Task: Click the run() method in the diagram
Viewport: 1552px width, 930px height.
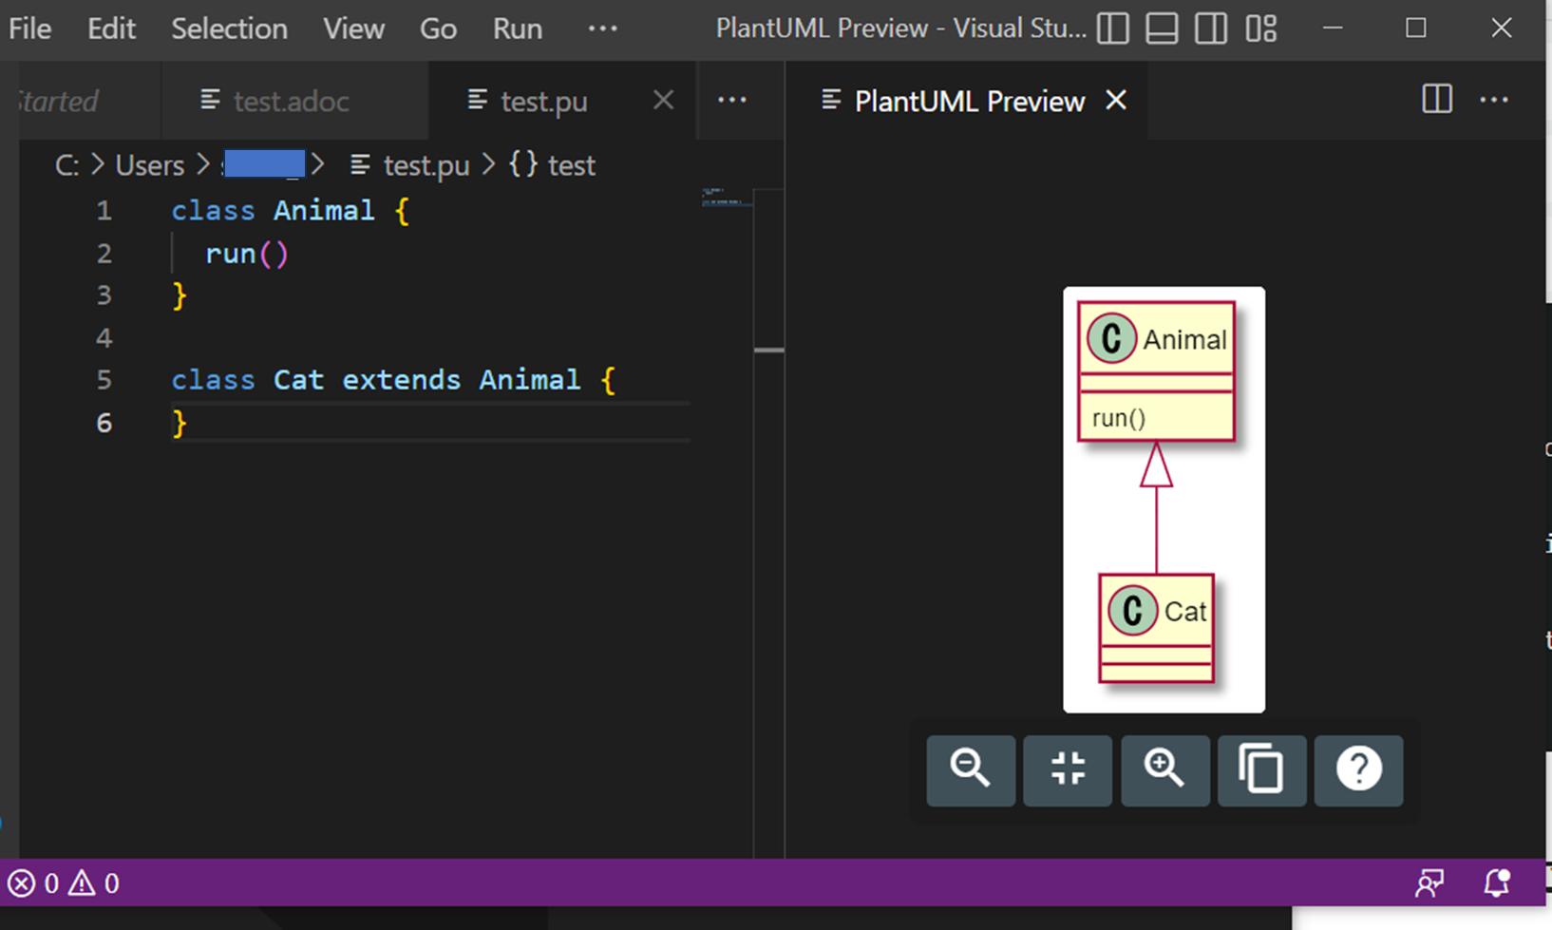Action: 1118,418
